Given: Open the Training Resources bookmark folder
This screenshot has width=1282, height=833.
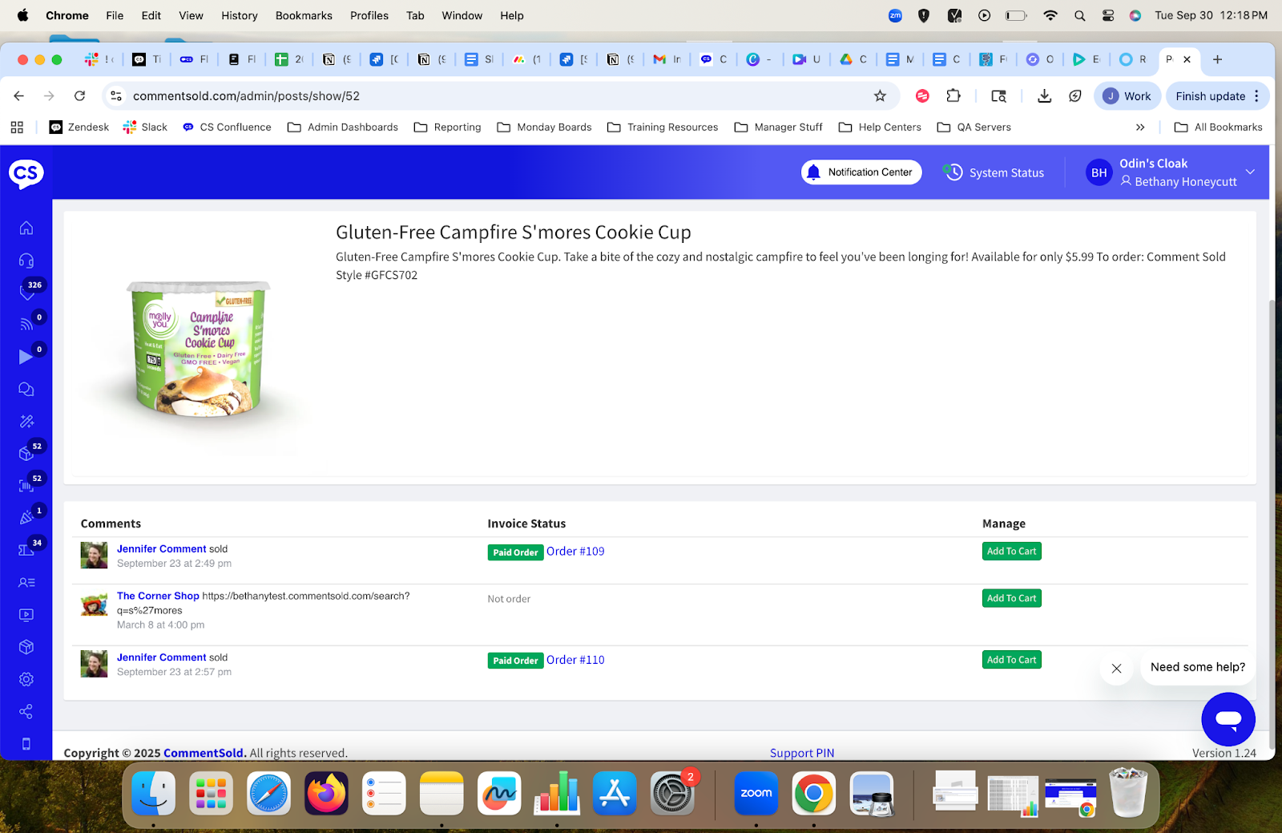Looking at the screenshot, I should click(x=663, y=127).
